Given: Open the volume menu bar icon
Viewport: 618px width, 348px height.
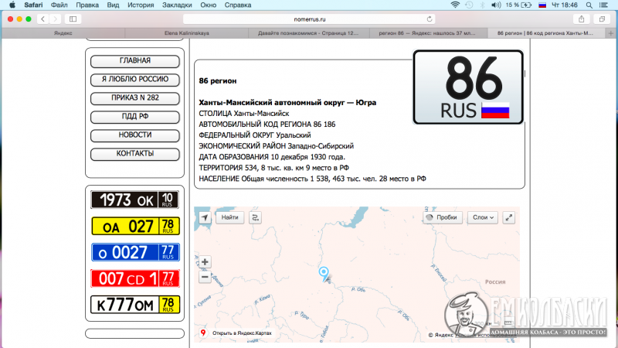Looking at the screenshot, I should pyautogui.click(x=495, y=5).
